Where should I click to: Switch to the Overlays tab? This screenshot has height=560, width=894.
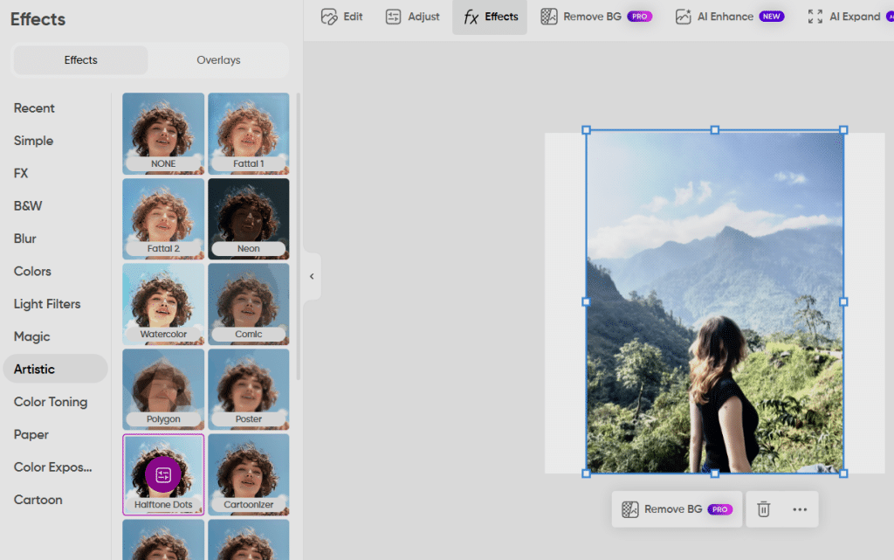(x=218, y=60)
